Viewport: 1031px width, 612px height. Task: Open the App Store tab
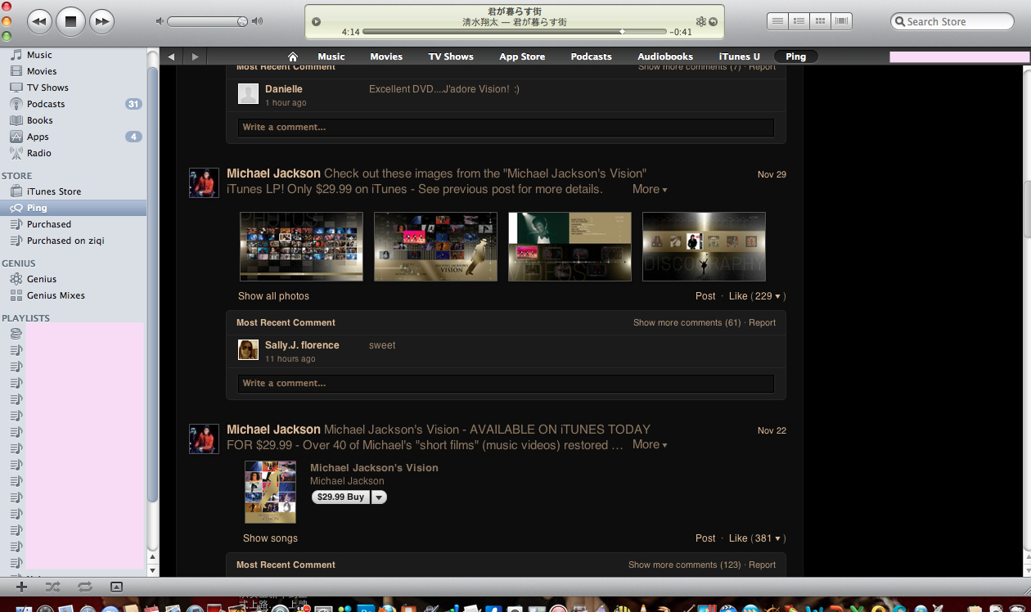(x=522, y=56)
